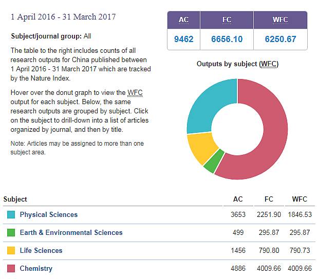Click the WFC abbreviation in chart title
318x279 pixels.
(268, 64)
